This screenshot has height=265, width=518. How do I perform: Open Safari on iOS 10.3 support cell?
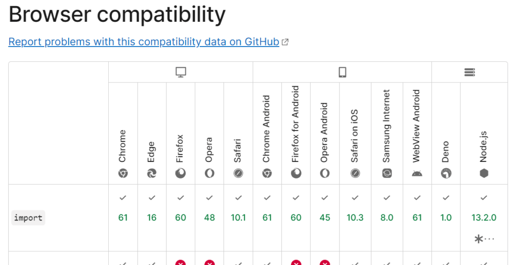[x=355, y=217]
